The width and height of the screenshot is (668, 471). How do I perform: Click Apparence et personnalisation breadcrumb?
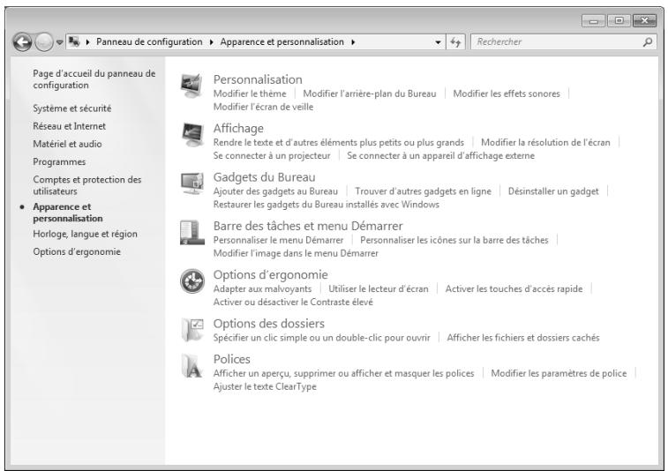tap(282, 41)
